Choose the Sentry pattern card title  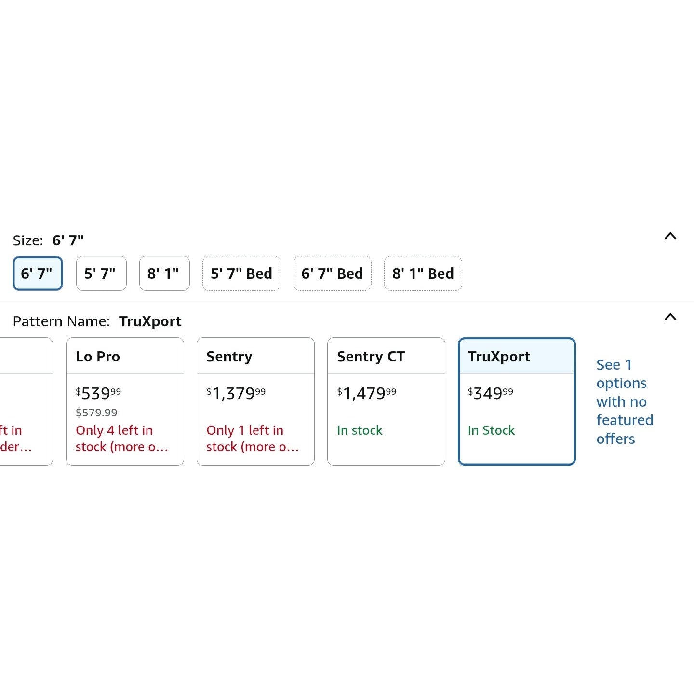[x=229, y=357]
